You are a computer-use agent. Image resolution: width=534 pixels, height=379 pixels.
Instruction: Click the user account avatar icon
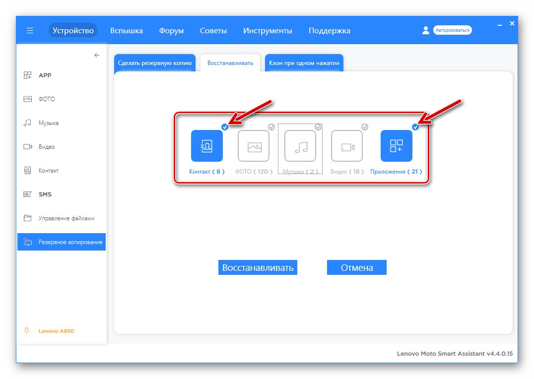(426, 30)
